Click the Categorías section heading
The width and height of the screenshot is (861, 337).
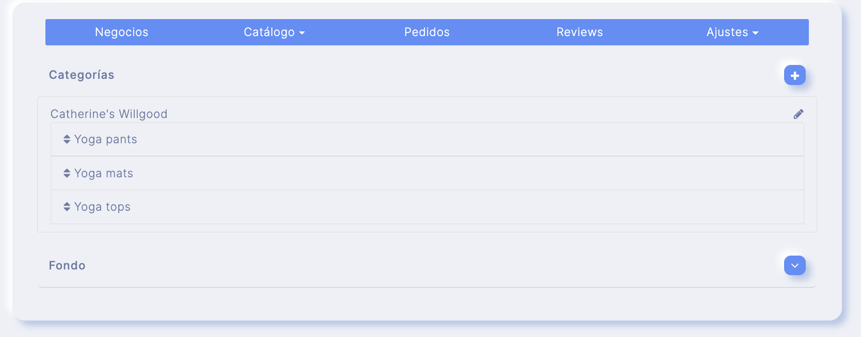(82, 75)
